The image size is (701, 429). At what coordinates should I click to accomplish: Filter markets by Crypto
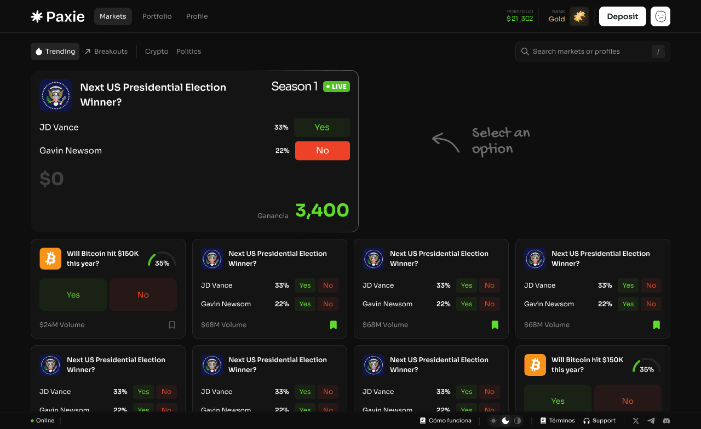(x=157, y=52)
